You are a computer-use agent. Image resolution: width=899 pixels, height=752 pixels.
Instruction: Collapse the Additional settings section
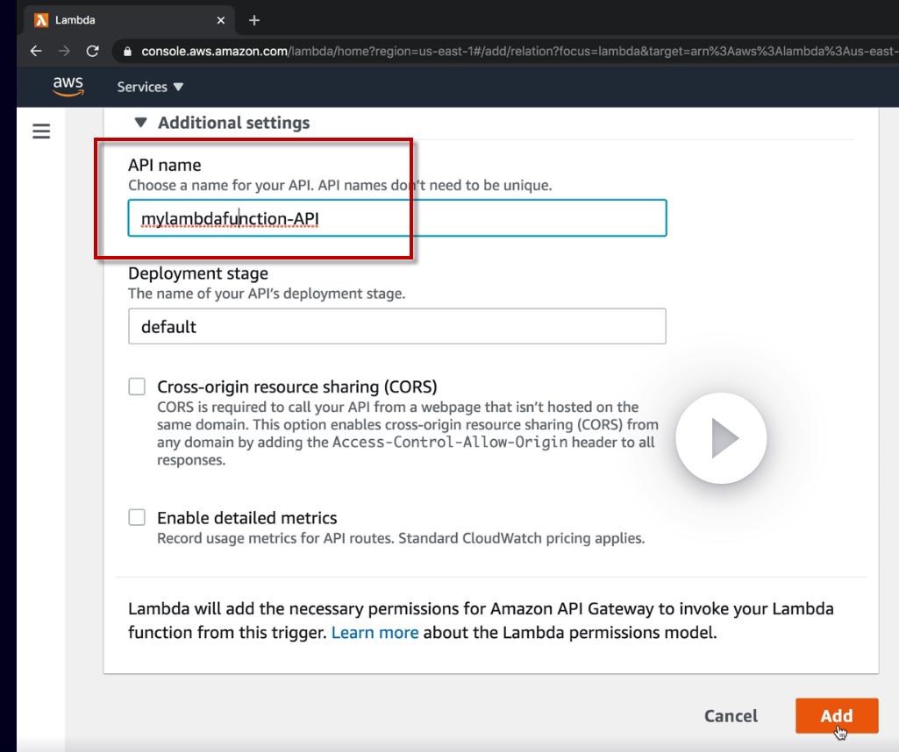(221, 123)
